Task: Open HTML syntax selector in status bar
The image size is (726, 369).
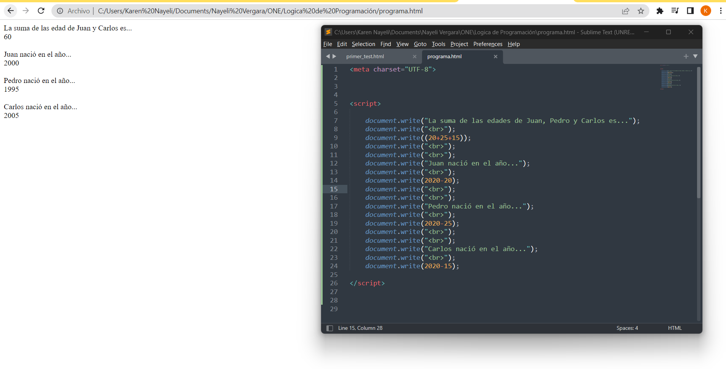Action: click(675, 328)
